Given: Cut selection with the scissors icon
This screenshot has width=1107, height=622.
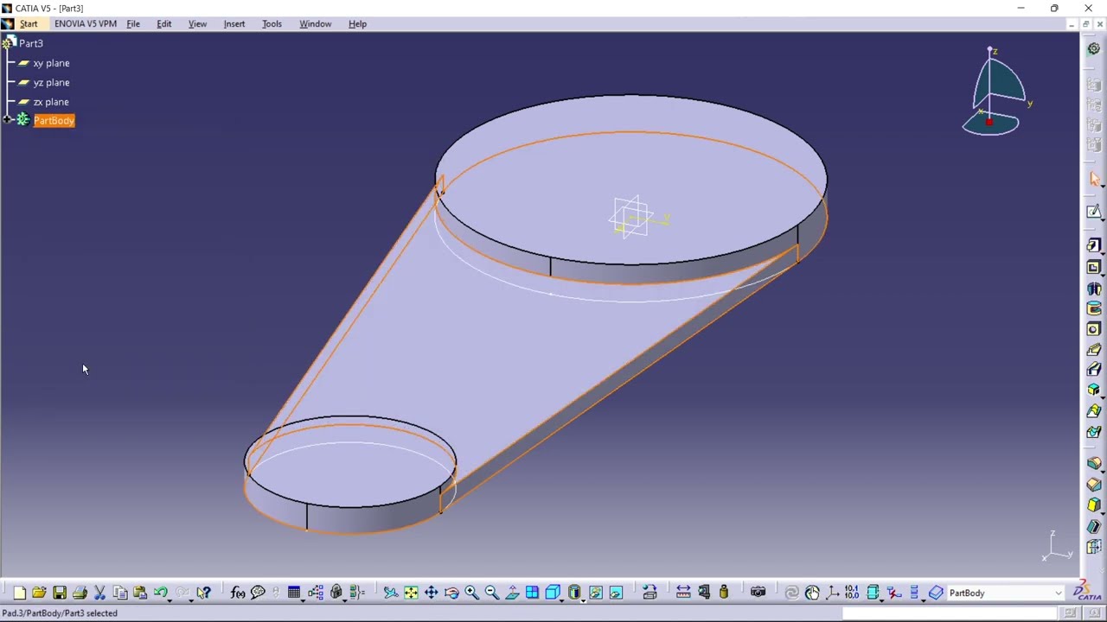Looking at the screenshot, I should coord(99,593).
